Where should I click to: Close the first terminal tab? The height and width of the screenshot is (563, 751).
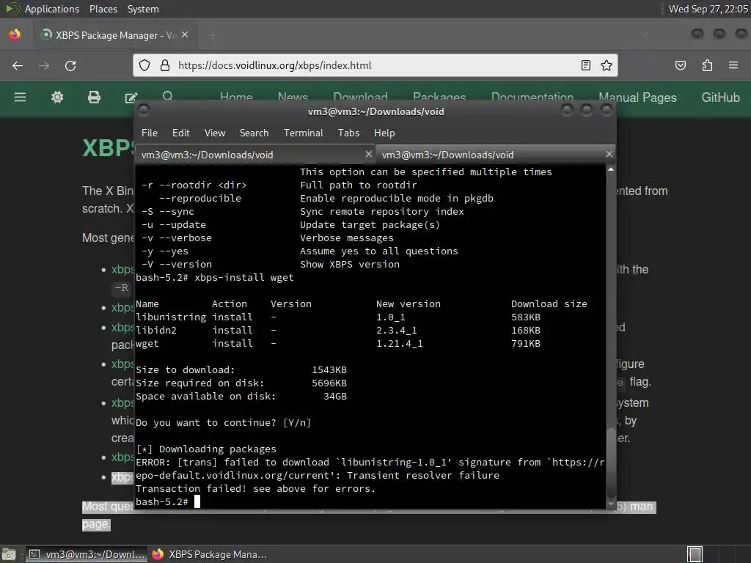click(368, 154)
